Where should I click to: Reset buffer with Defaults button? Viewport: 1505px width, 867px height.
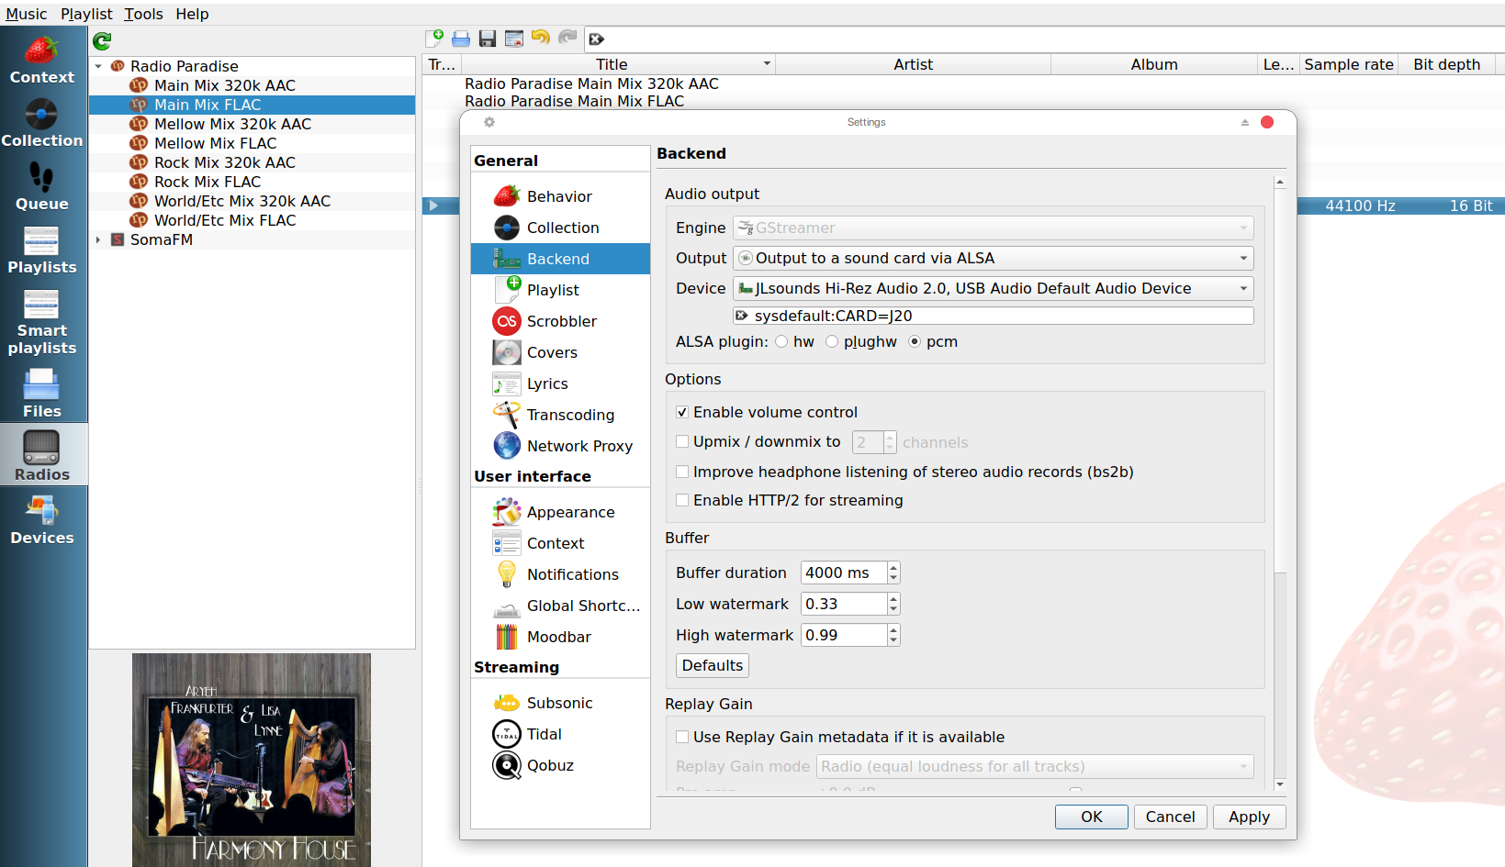click(713, 665)
